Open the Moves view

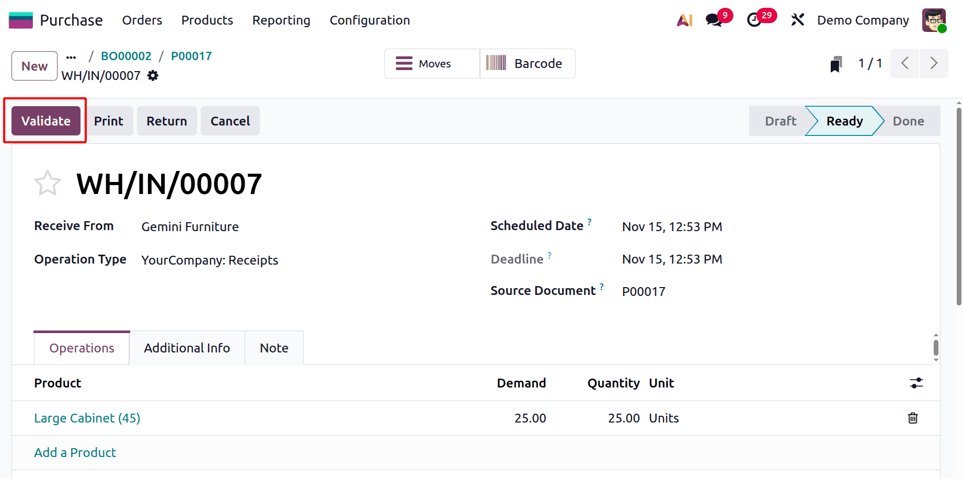pos(431,63)
